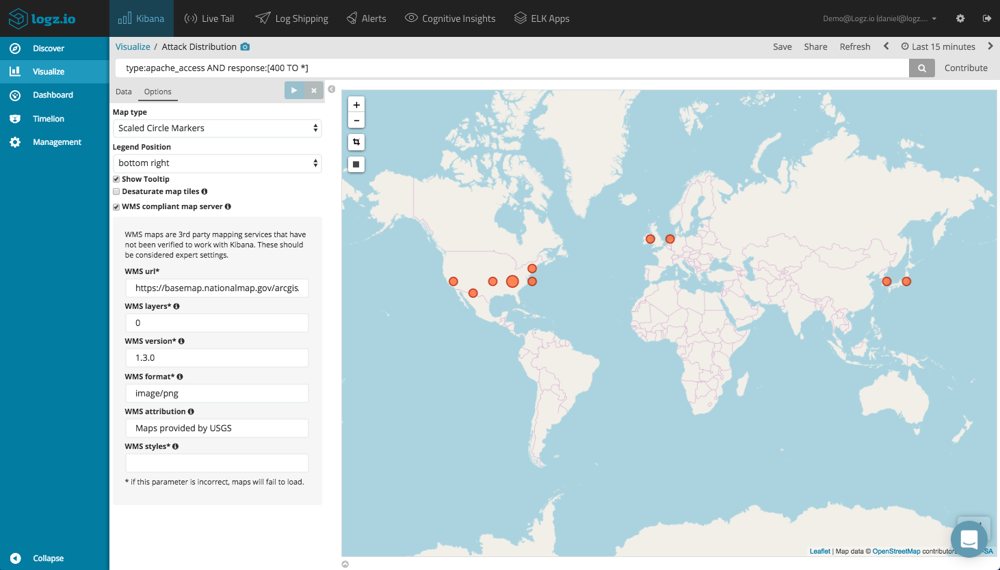The width and height of the screenshot is (1000, 570).
Task: Click the draw rectangle filter tool
Action: coord(356,164)
